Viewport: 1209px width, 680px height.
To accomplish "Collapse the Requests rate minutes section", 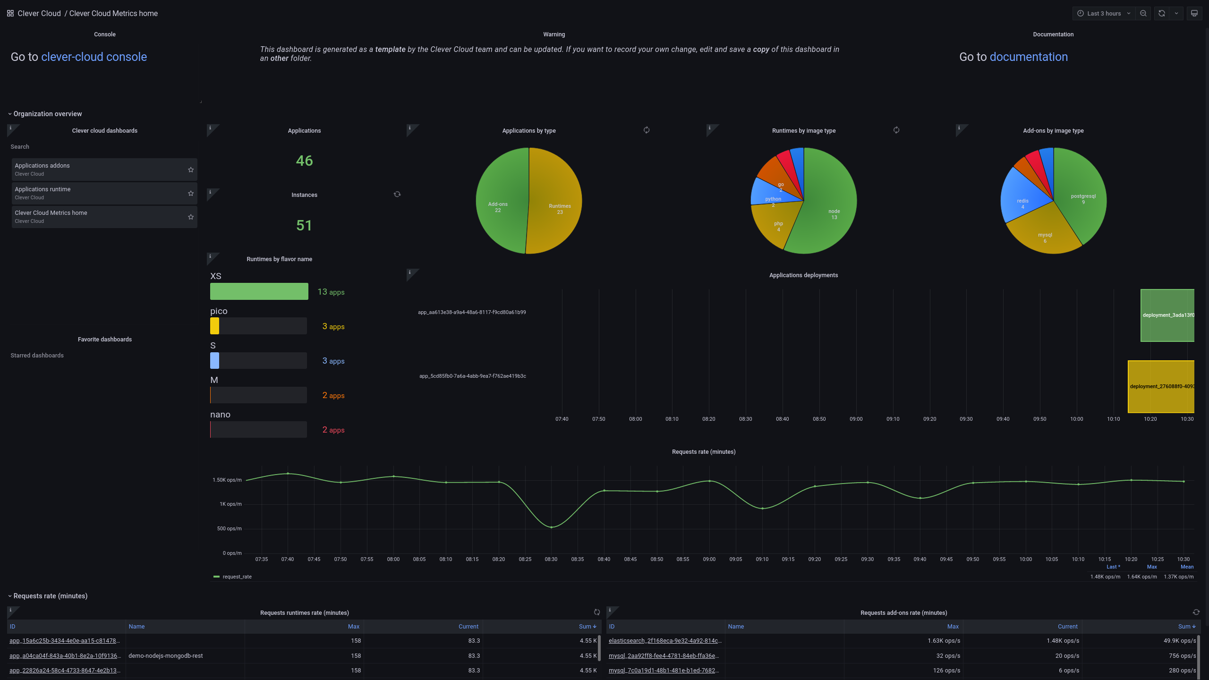I will pyautogui.click(x=9, y=596).
